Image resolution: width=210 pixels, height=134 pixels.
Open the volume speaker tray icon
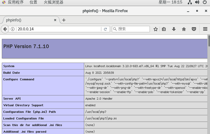197,2
